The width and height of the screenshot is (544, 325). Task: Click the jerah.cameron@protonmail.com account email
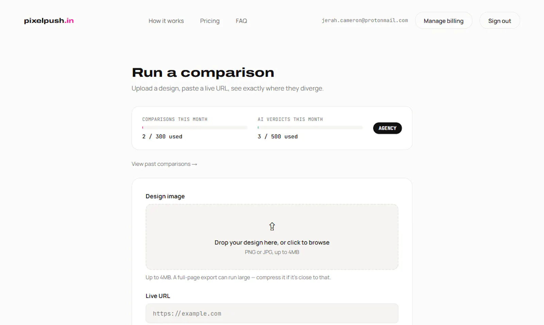365,20
